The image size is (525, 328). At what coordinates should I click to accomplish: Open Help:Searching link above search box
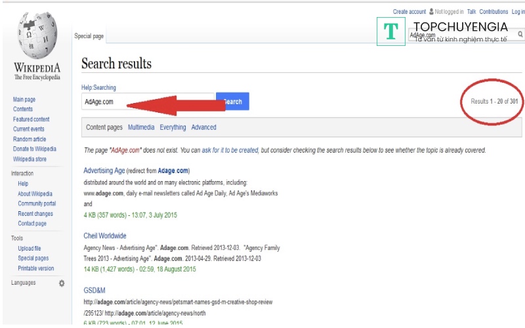(98, 87)
